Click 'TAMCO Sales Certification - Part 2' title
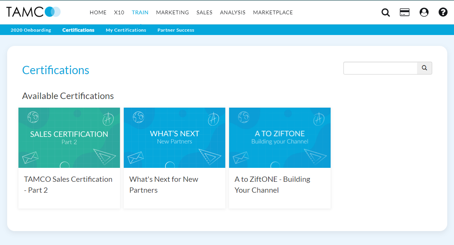The image size is (454, 245). point(68,184)
